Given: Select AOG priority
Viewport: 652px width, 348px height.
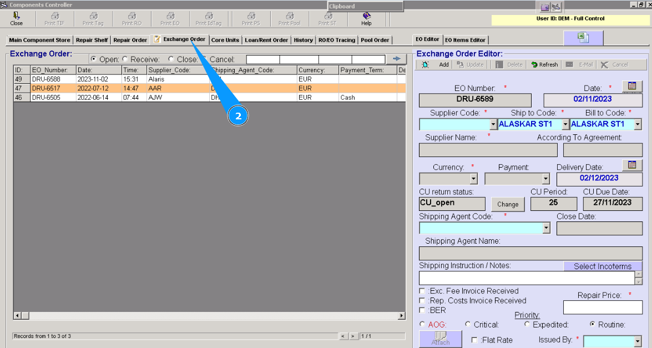Looking at the screenshot, I should coord(422,324).
